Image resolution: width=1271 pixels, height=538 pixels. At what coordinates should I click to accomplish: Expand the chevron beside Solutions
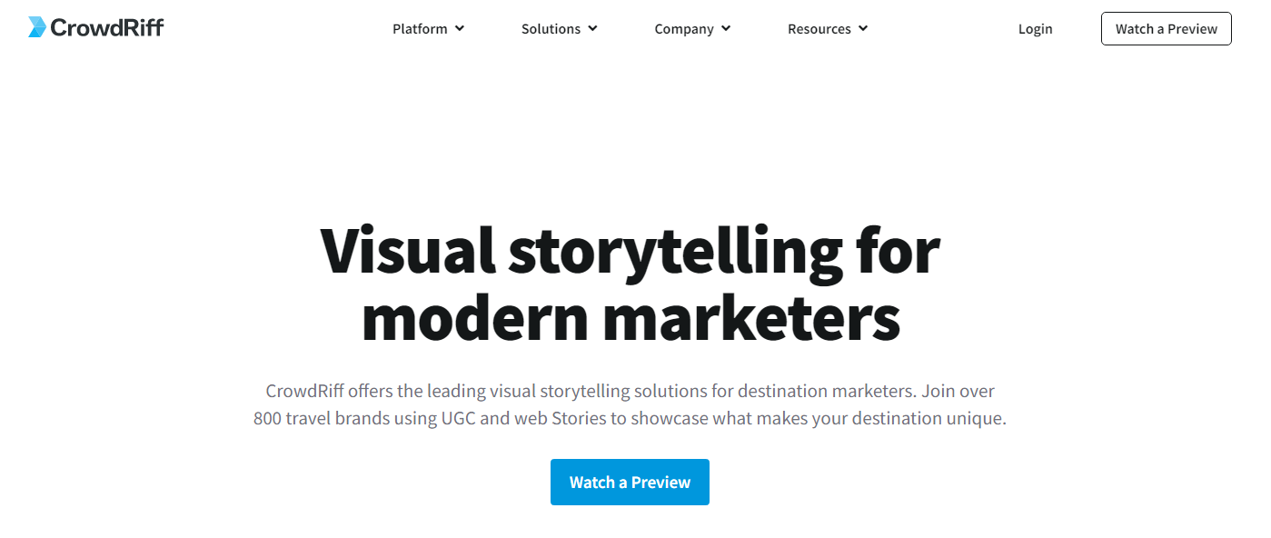[593, 28]
